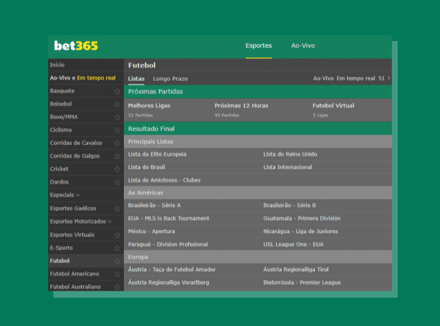This screenshot has height=326, width=440.
Task: Star the Esportes Virtuais entry
Action: coord(118,235)
